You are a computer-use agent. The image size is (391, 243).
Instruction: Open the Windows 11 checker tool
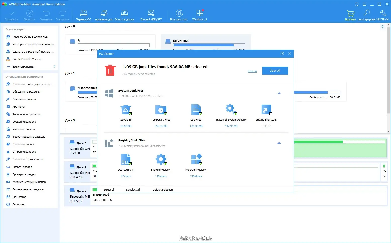click(200, 15)
